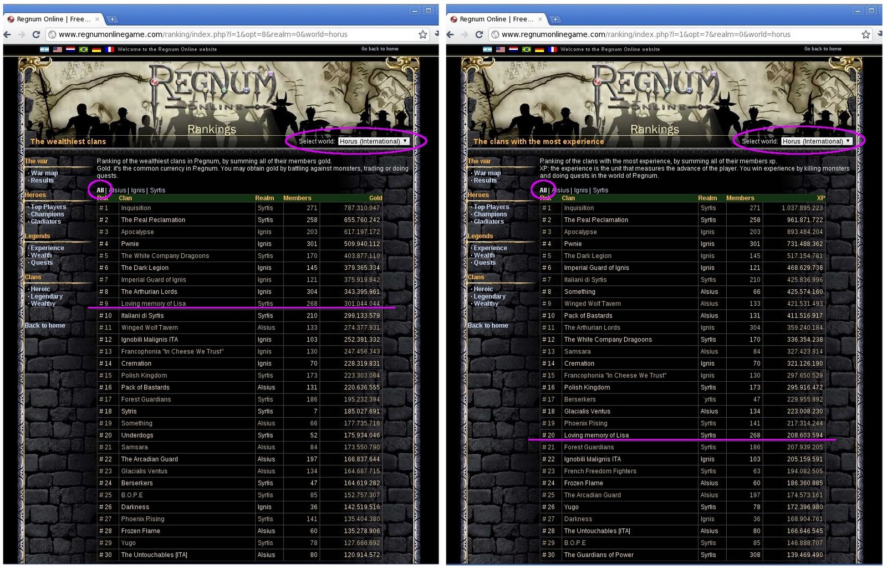This screenshot has height=569, width=887.
Task: Click gold value 787.310.047
Action: pyautogui.click(x=362, y=208)
